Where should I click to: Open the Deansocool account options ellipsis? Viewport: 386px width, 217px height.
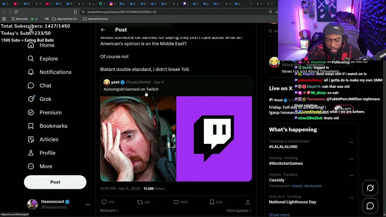(88, 204)
